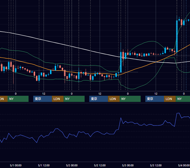The width and height of the screenshot is (190, 168).
Task: Click the long-wick red candle before 5/1 00:00
Action: (x=13, y=68)
